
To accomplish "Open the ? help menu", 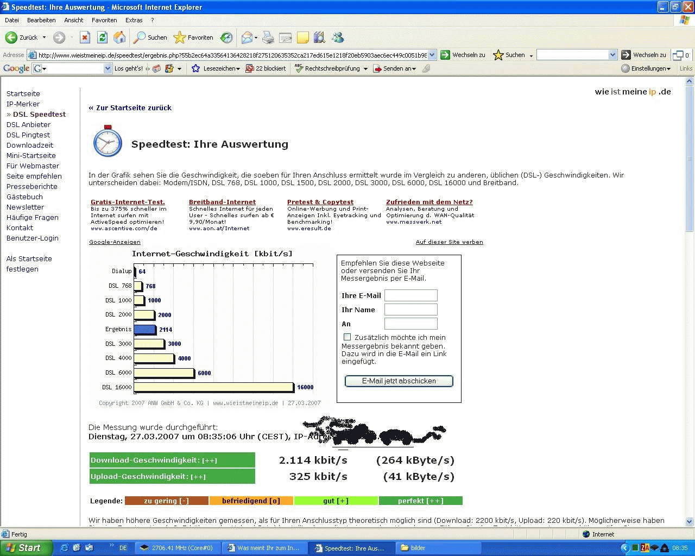I will pos(153,20).
